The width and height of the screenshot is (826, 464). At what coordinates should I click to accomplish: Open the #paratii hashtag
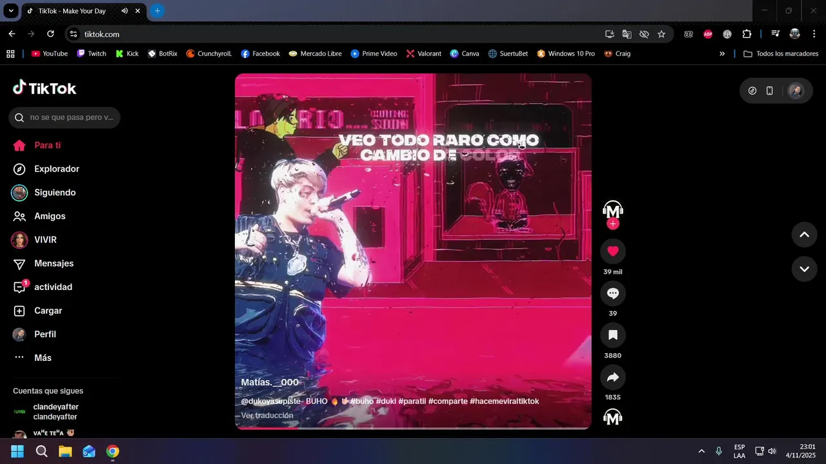[x=412, y=401]
